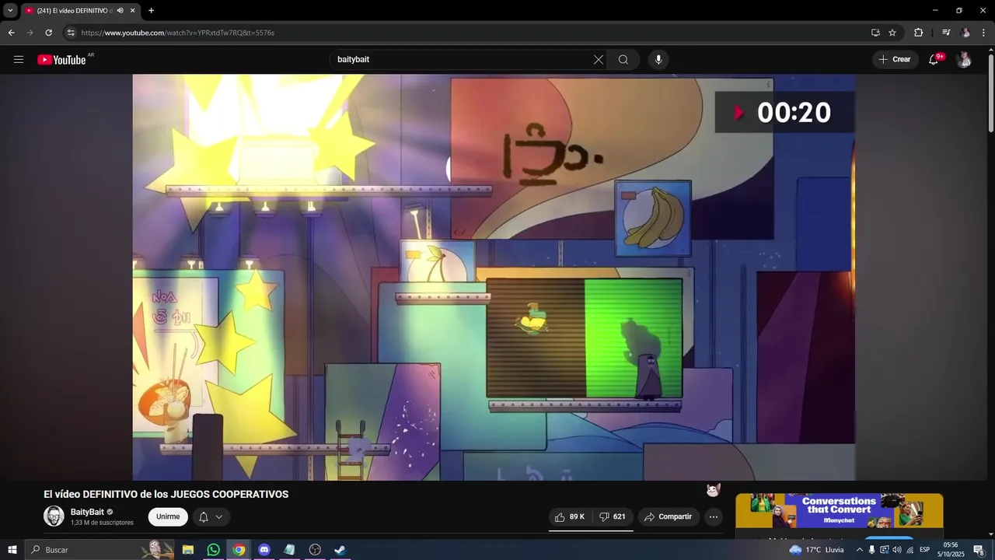Click the Chrome forward arrow
Screen dimensions: 995x560
pyautogui.click(x=30, y=33)
